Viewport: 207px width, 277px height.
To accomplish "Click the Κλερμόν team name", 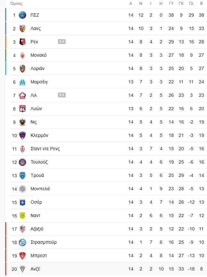I will click(39, 135).
